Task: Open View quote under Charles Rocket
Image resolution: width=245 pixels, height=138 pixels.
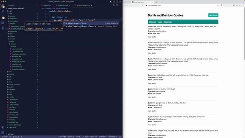Action: click(x=152, y=83)
